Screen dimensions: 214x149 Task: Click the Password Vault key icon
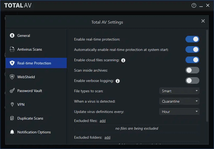pos(12,91)
